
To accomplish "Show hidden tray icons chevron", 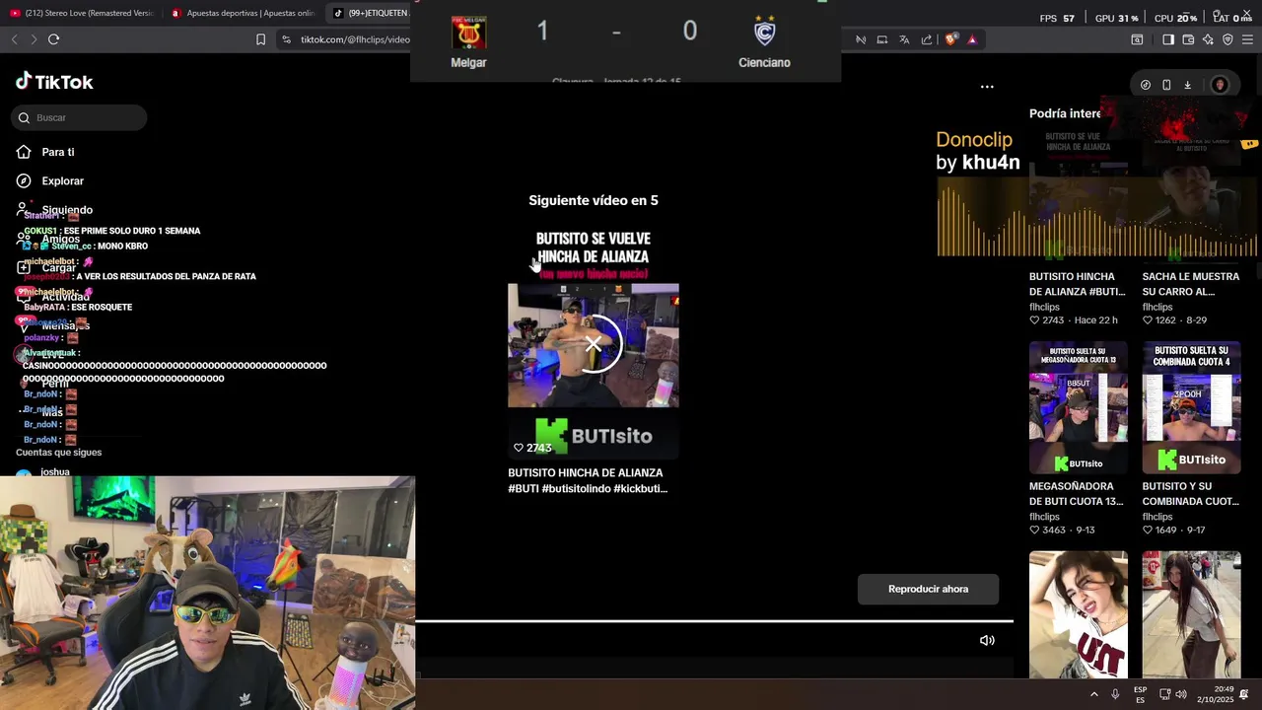I will pos(1093,694).
